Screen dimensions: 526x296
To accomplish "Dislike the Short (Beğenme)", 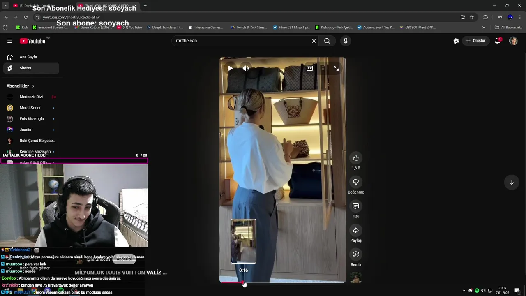I will (x=356, y=182).
